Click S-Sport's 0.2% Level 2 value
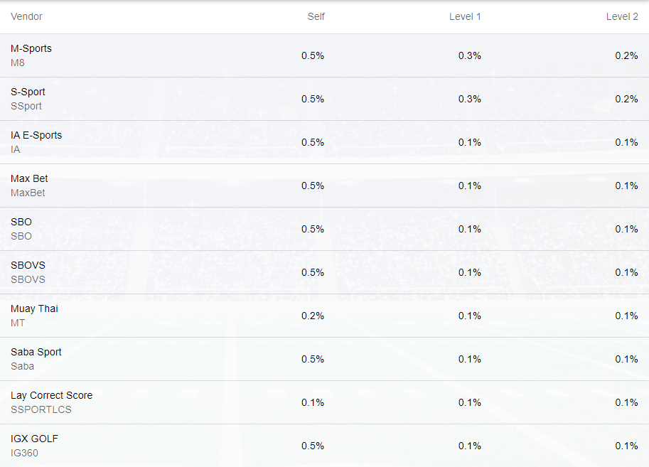Viewport: 649px width, 467px height. (x=626, y=99)
